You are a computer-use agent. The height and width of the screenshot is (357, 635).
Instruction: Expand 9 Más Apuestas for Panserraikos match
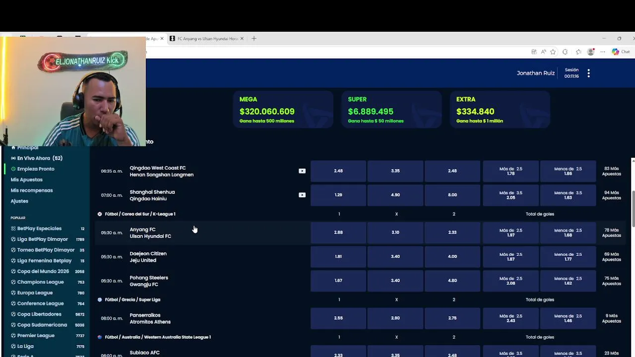click(x=611, y=318)
